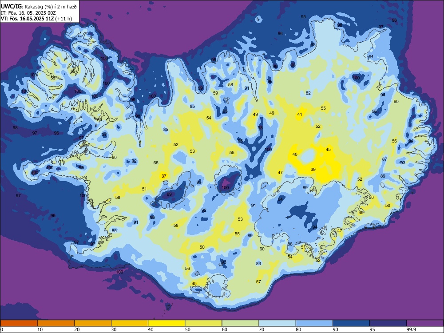
Task: Click the orange 10–20 legend swatch
Action: (x=56, y=323)
